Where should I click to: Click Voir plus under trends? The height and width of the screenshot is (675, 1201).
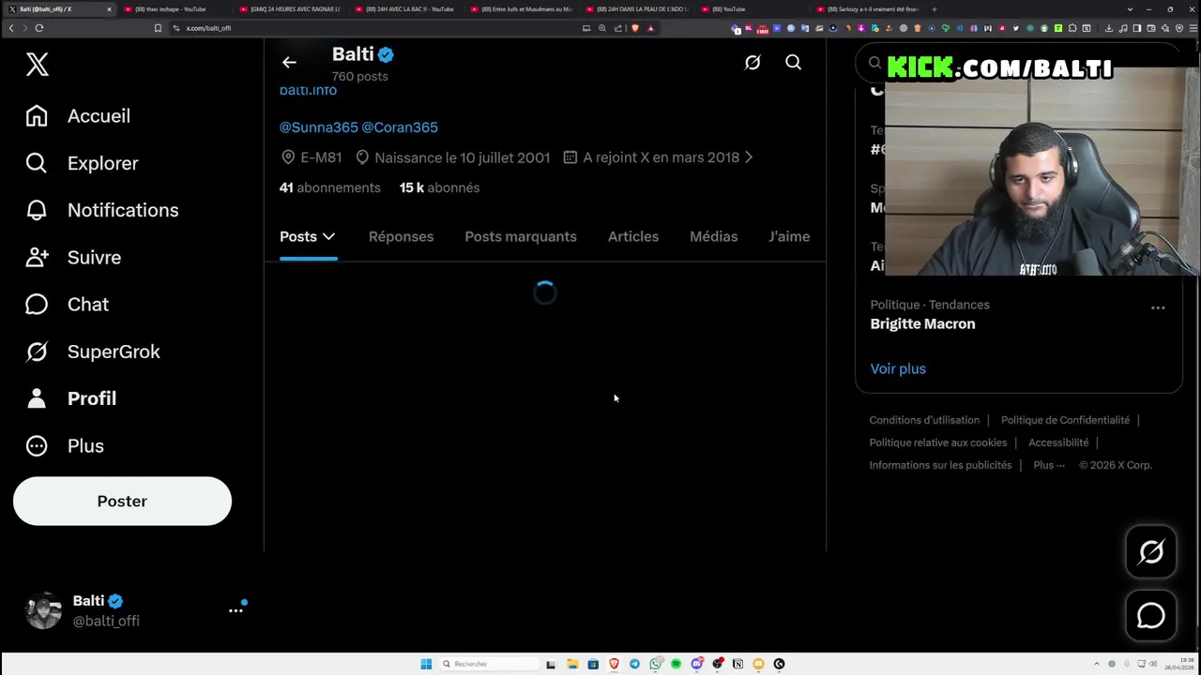[898, 368]
